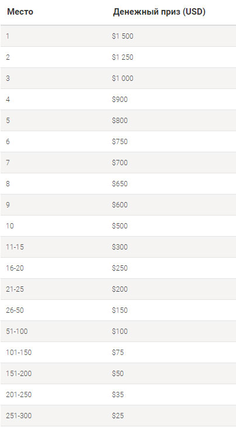The height and width of the screenshot is (427, 236).
Task: Select the 21-25 place range
Action: [15, 289]
